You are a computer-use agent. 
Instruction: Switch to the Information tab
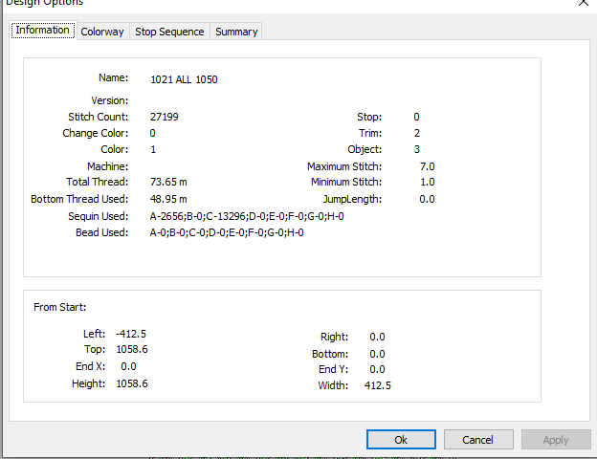pos(43,30)
